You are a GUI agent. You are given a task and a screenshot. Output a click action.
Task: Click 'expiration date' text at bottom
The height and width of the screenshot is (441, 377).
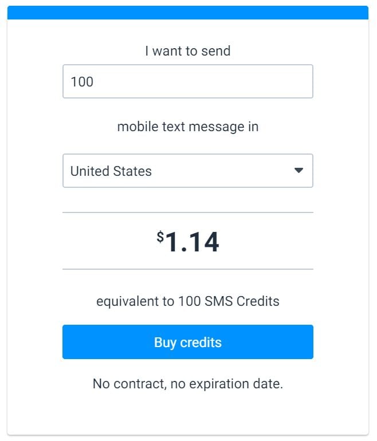pos(236,384)
